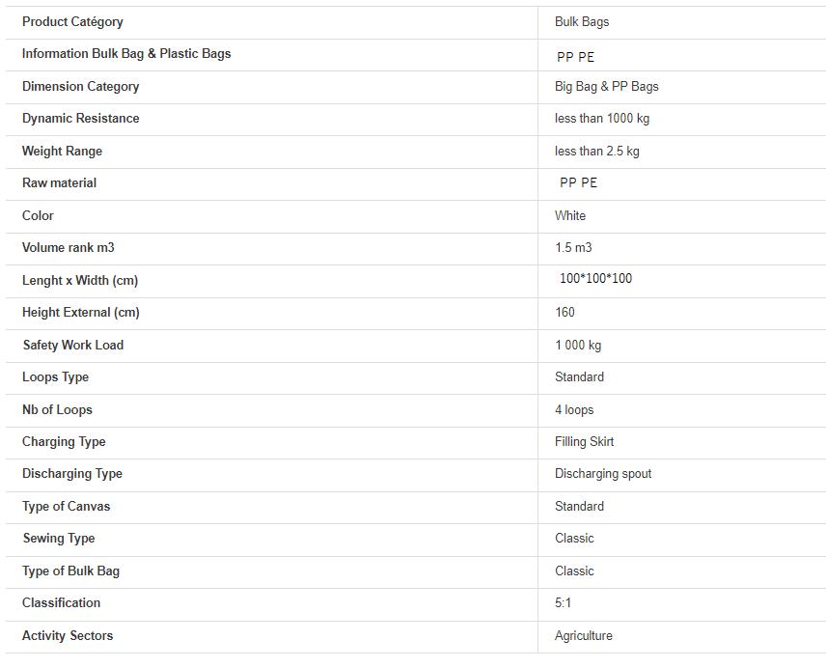Select the 4 loops value

click(574, 410)
